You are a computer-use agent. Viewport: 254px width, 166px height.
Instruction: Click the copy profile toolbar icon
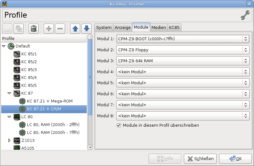click(x=19, y=29)
